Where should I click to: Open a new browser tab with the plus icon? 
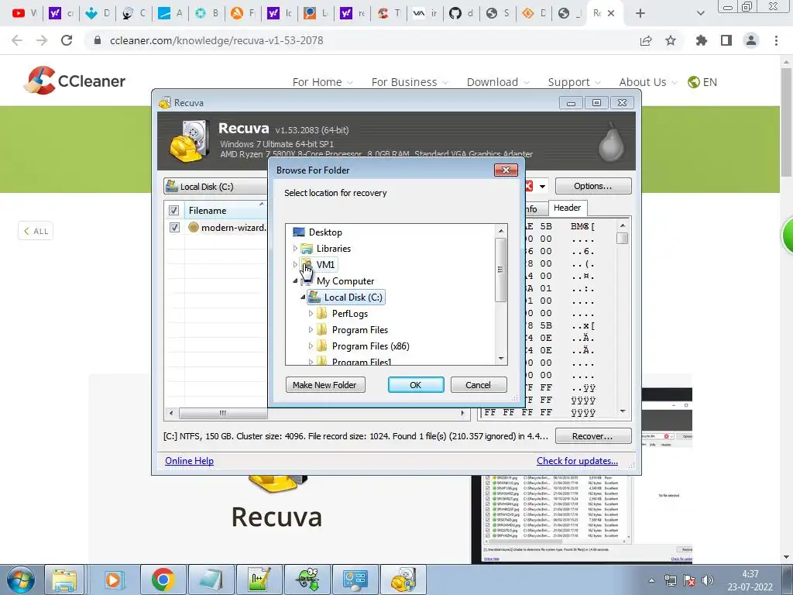coord(640,13)
